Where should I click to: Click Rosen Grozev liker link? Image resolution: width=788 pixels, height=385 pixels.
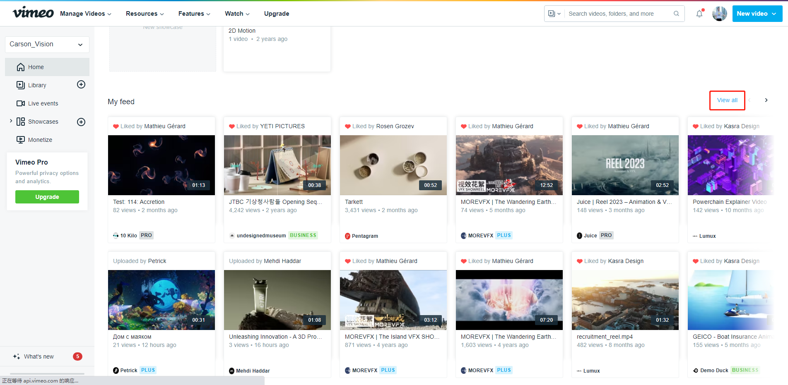pyautogui.click(x=395, y=126)
